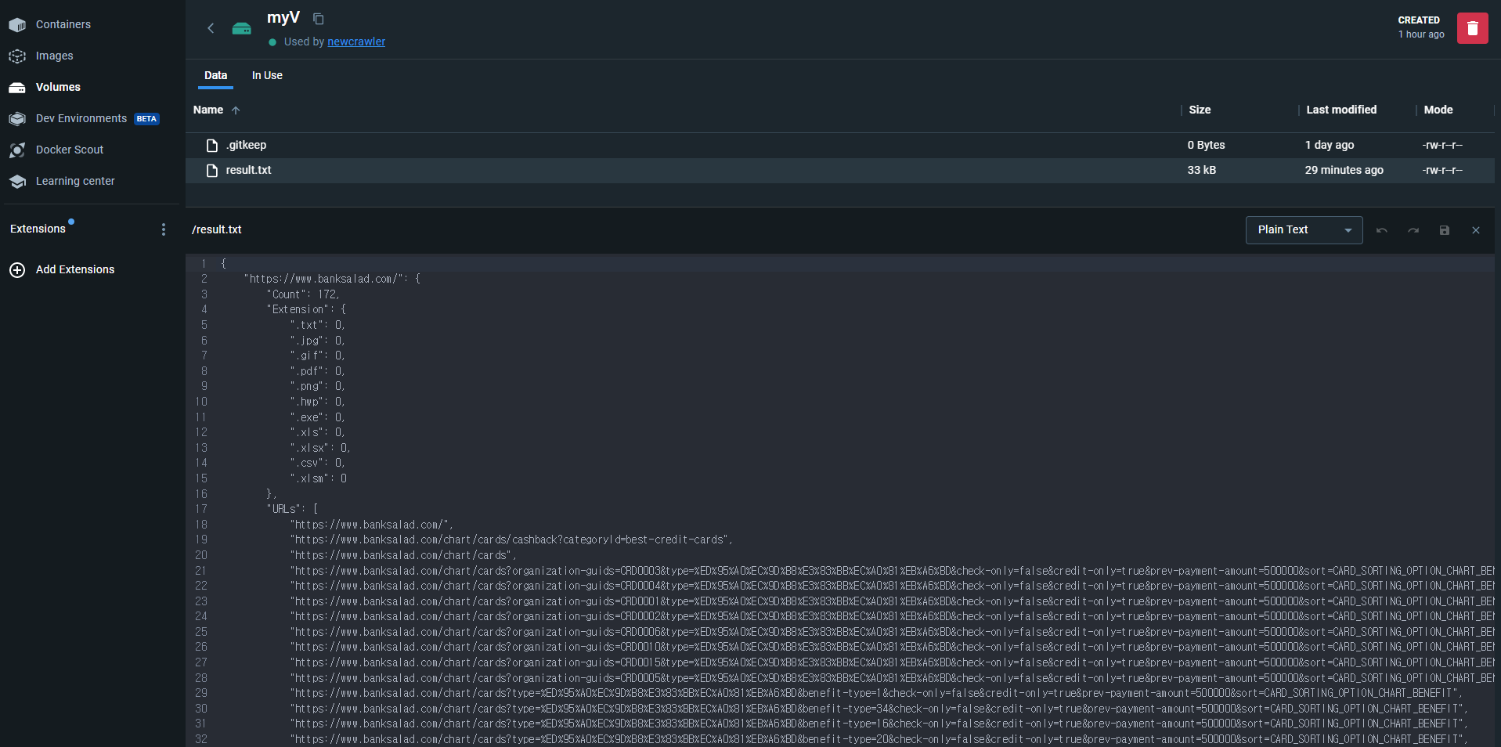This screenshot has height=747, width=1501.
Task: Open the newcrawler container link
Action: pos(356,41)
